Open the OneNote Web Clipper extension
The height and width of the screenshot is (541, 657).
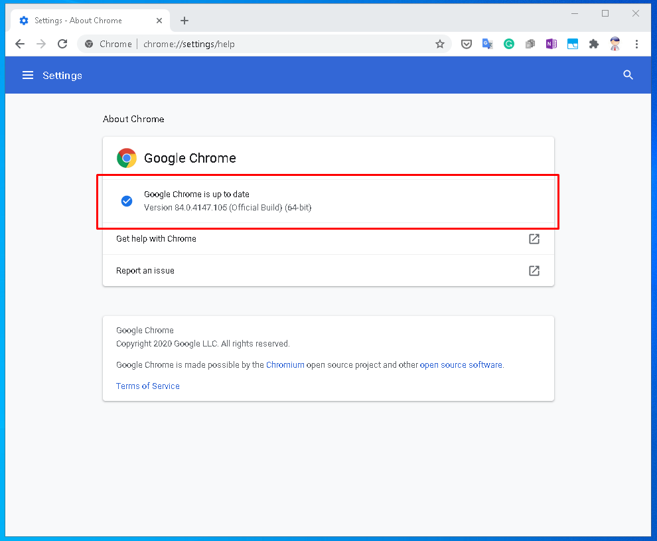551,44
